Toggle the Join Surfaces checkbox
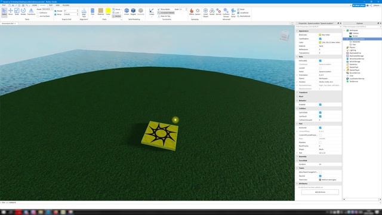The height and width of the screenshot is (215, 382). [38, 16]
